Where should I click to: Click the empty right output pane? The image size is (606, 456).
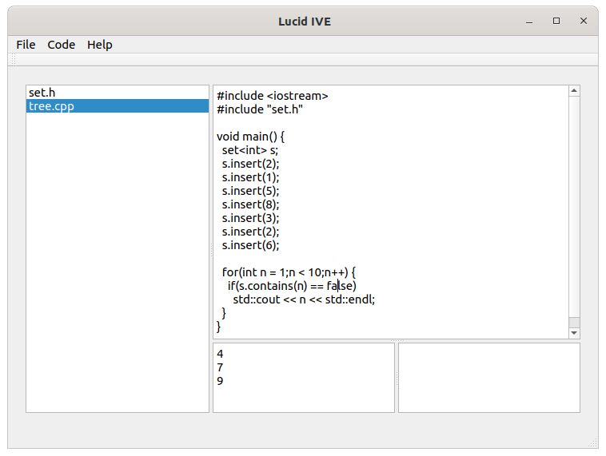tap(489, 378)
